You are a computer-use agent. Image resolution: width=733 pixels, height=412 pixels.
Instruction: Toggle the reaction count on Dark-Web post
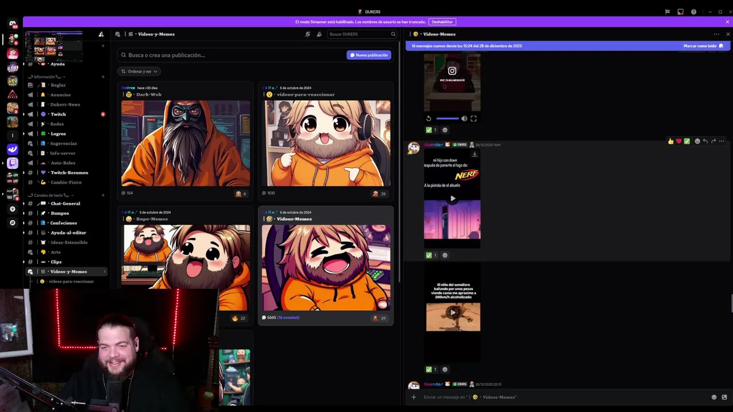241,193
